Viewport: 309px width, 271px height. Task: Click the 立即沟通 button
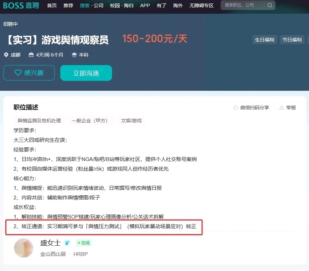point(86,73)
